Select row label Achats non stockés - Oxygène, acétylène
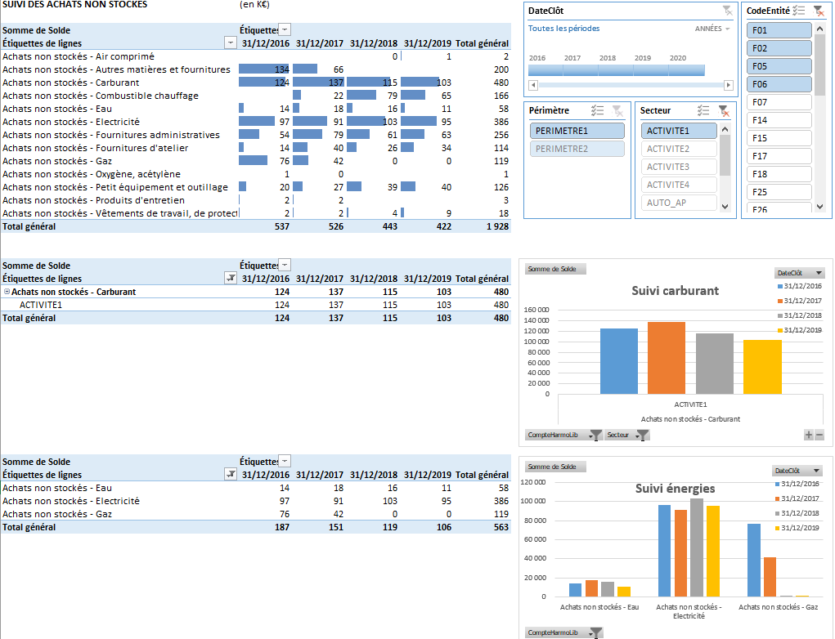Viewport: 835px width, 639px height. (x=92, y=174)
